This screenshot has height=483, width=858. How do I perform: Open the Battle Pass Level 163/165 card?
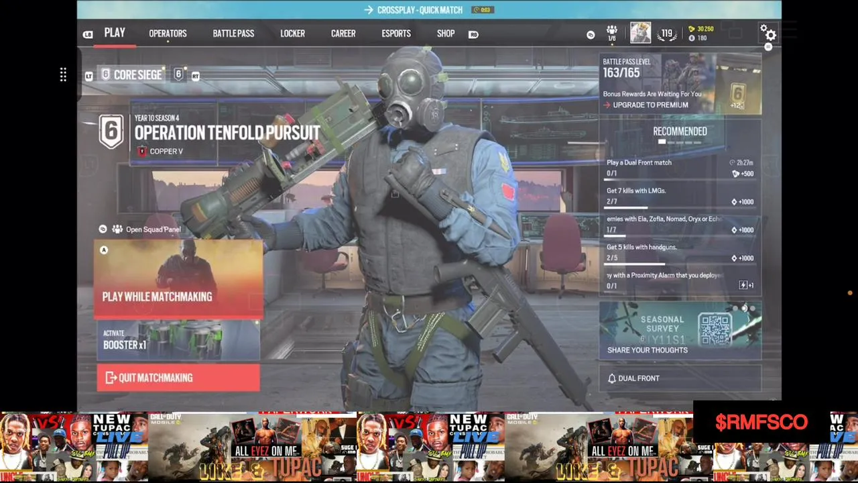point(680,84)
